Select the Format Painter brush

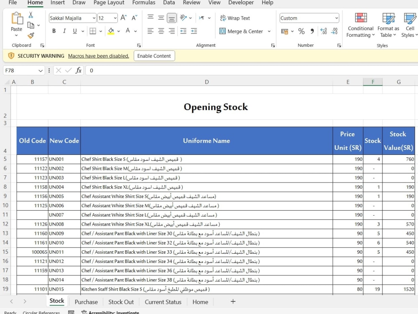point(31,36)
